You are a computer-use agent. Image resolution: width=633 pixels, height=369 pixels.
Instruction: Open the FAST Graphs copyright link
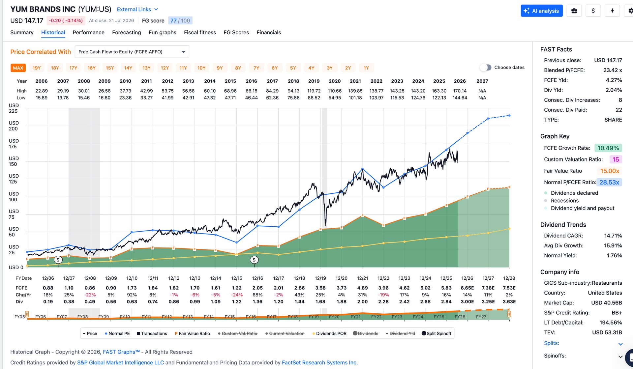[121, 352]
